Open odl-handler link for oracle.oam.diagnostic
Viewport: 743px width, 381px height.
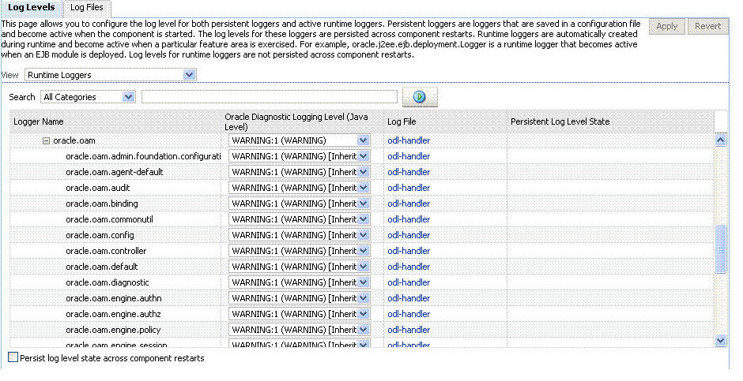coord(409,282)
